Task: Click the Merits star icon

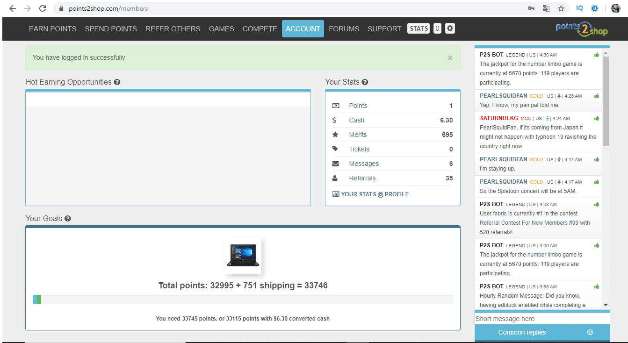Action: pyautogui.click(x=335, y=135)
